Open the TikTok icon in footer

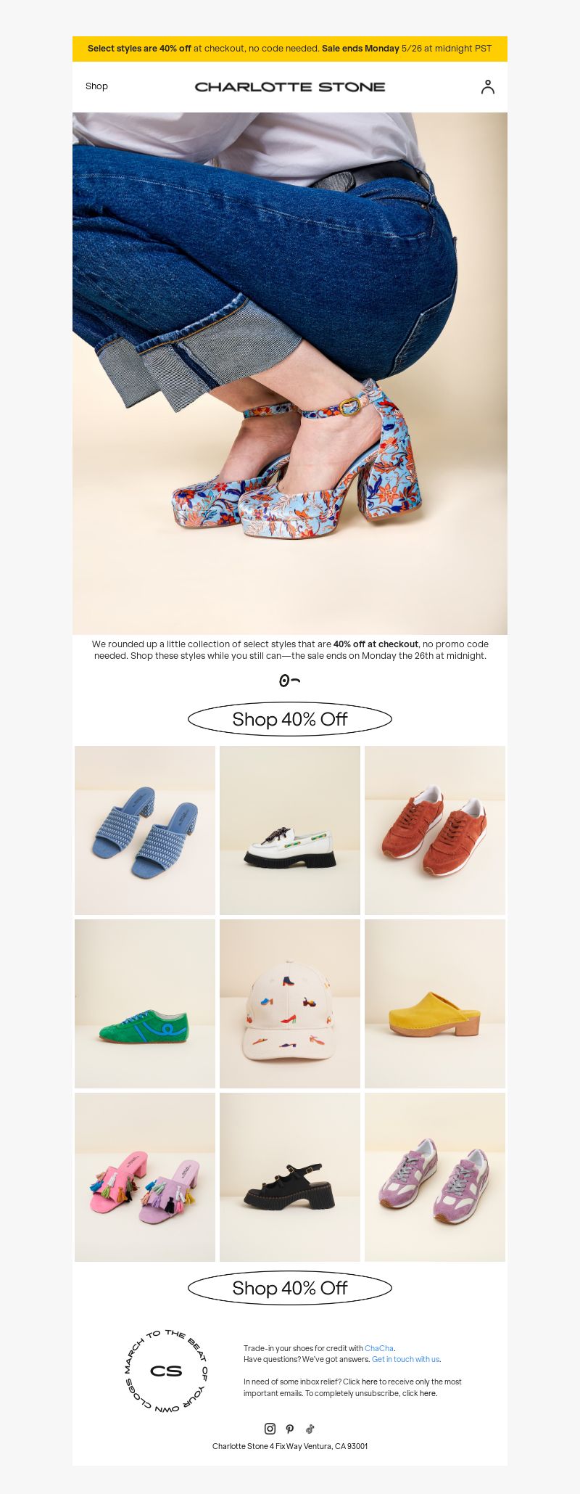click(x=310, y=1429)
